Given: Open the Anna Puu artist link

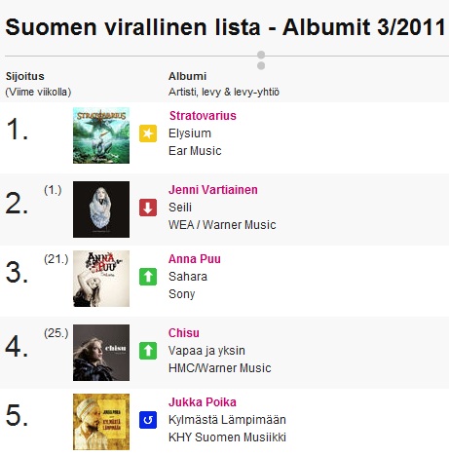Looking at the screenshot, I should pos(195,259).
